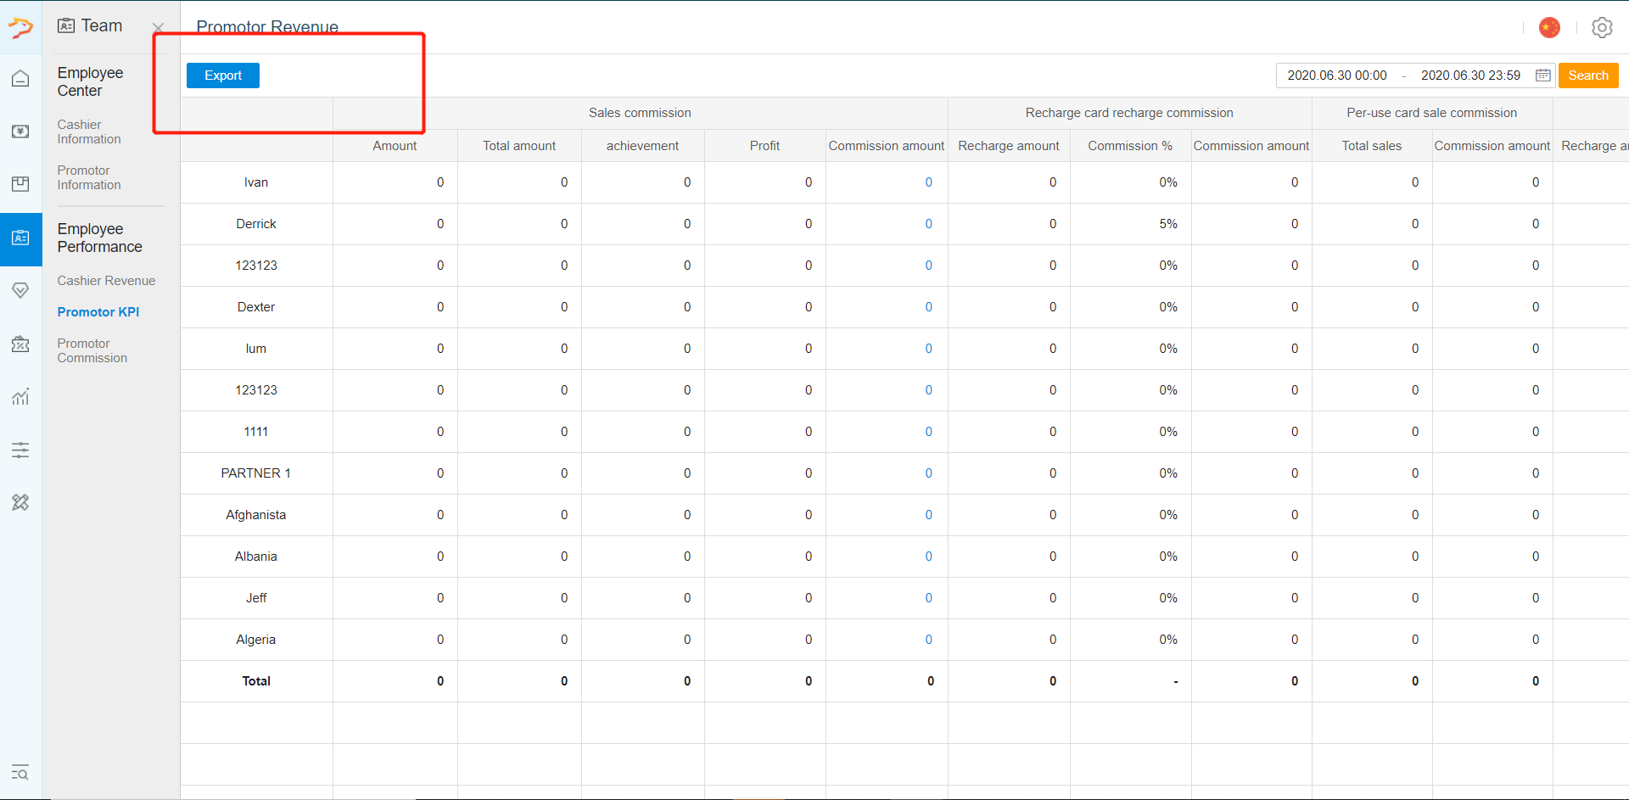This screenshot has width=1629, height=800.
Task: Open settings gear icon
Action: point(1602,28)
